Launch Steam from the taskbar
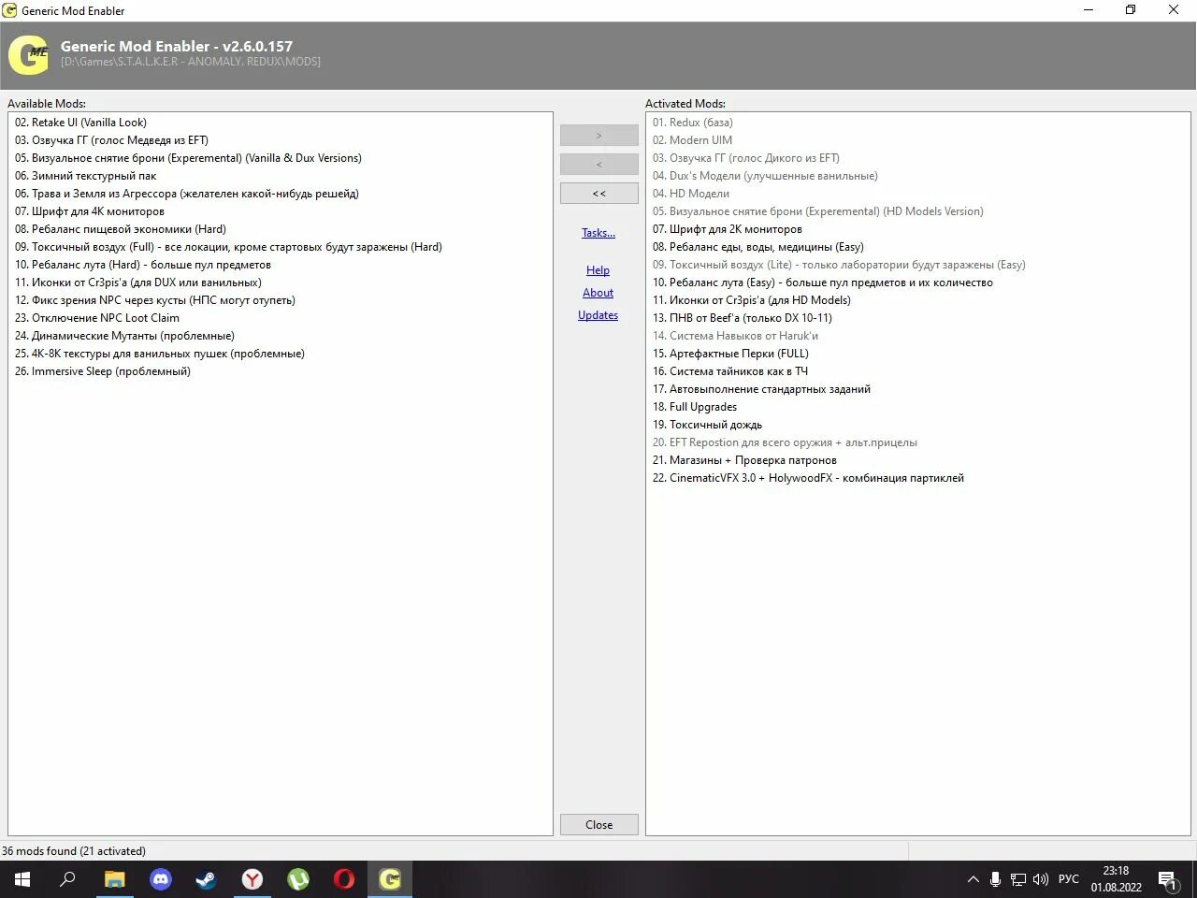 click(206, 879)
